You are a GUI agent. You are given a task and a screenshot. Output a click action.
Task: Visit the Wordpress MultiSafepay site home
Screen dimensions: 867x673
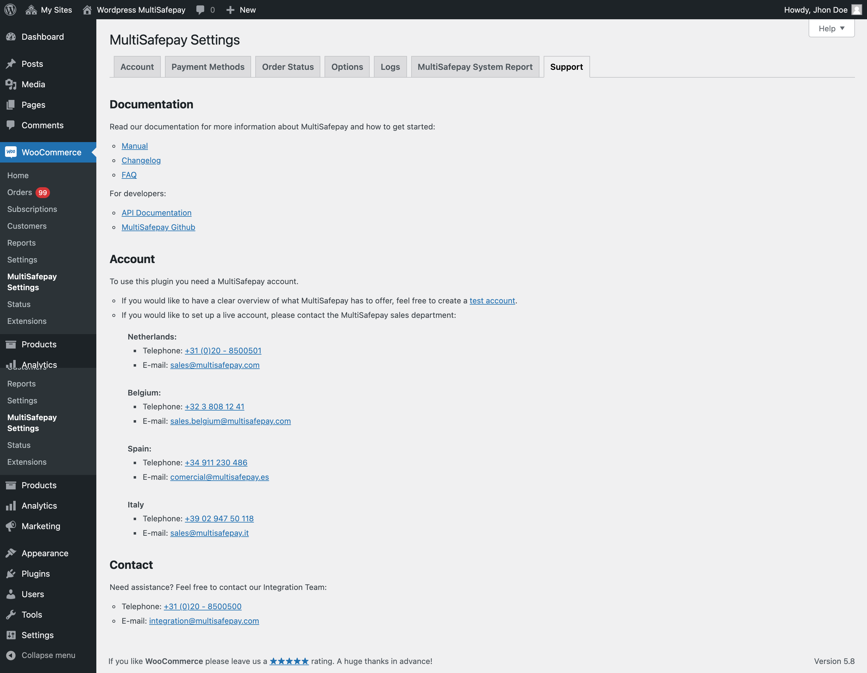tap(134, 10)
